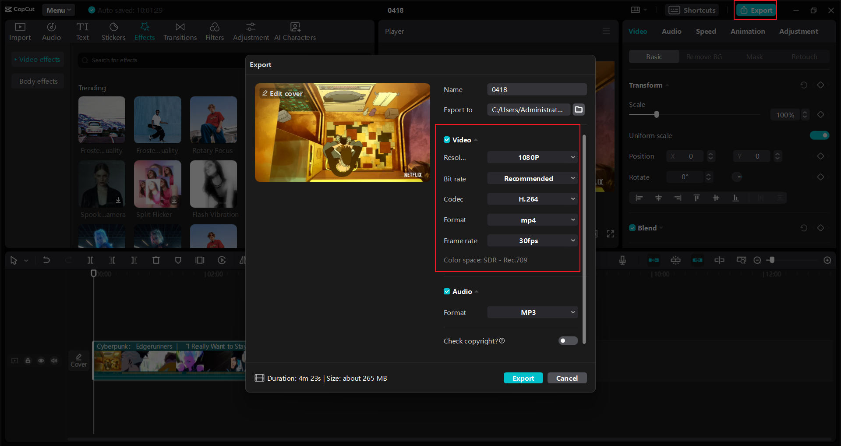This screenshot has height=446, width=841.
Task: Open the Frame rate dropdown showing 30fps
Action: (x=533, y=241)
